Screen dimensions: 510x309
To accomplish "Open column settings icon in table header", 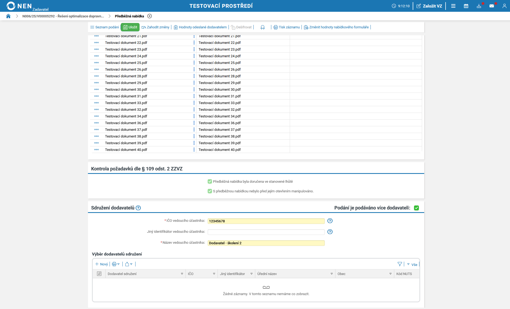I will pos(99,274).
